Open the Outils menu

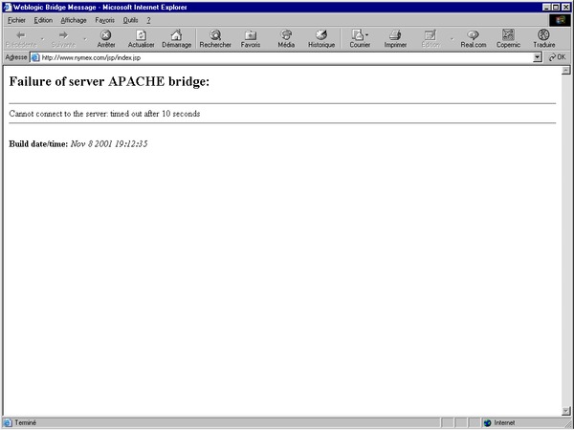[x=130, y=20]
